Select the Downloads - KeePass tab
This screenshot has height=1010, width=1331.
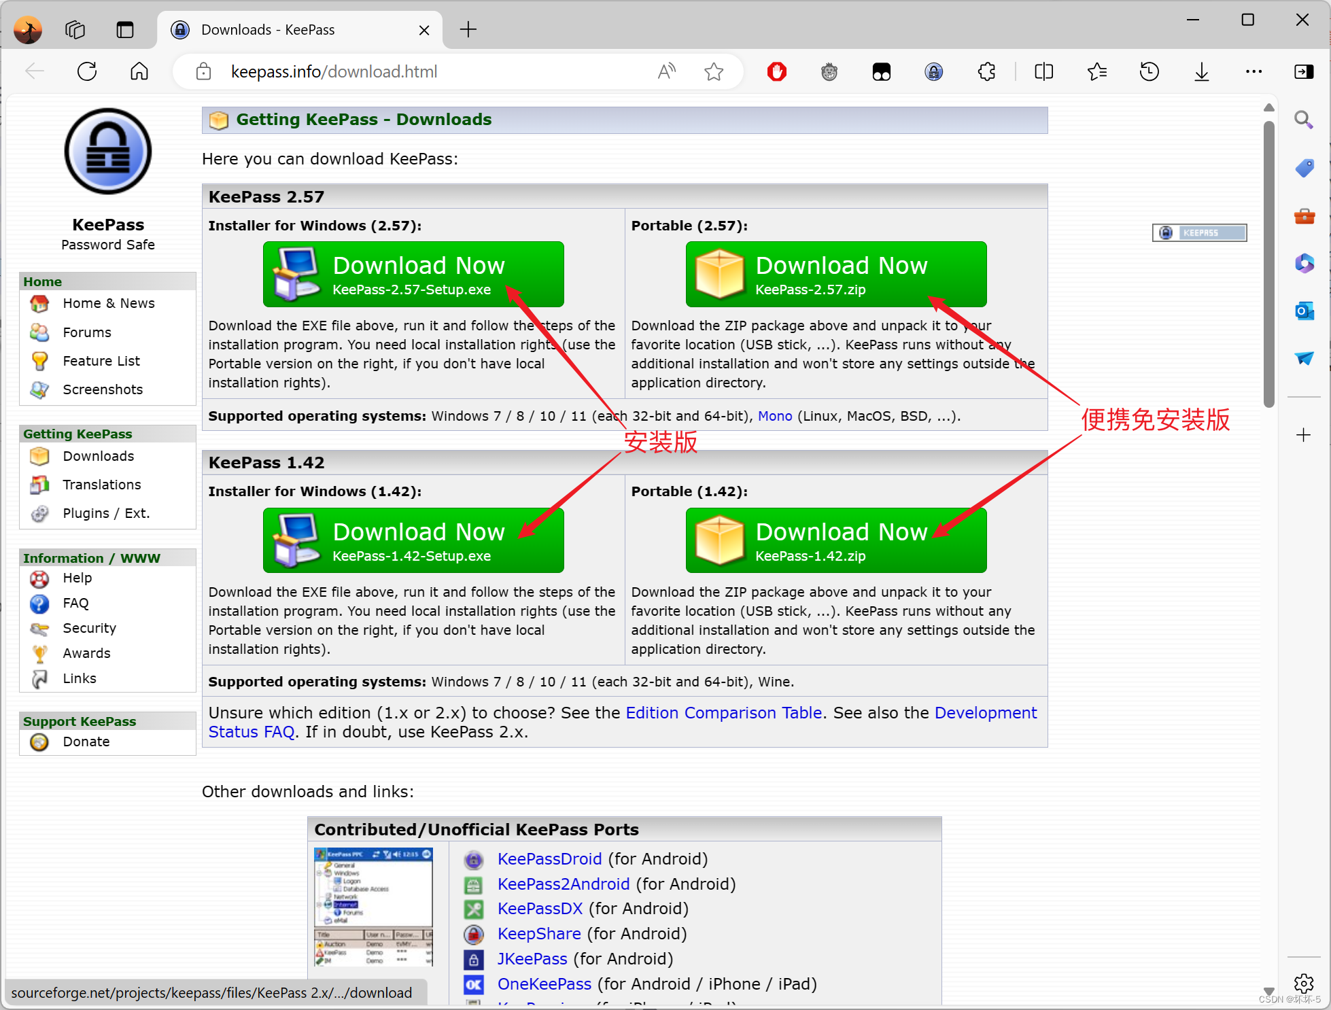click(299, 30)
